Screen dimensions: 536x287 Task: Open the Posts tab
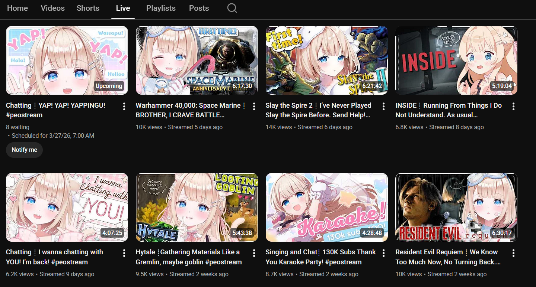click(x=199, y=8)
